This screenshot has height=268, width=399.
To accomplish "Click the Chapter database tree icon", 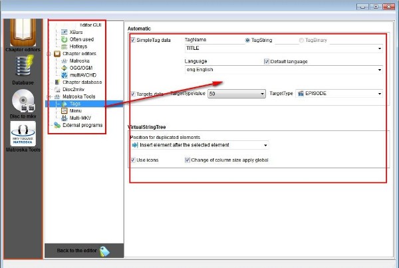I will [57, 82].
